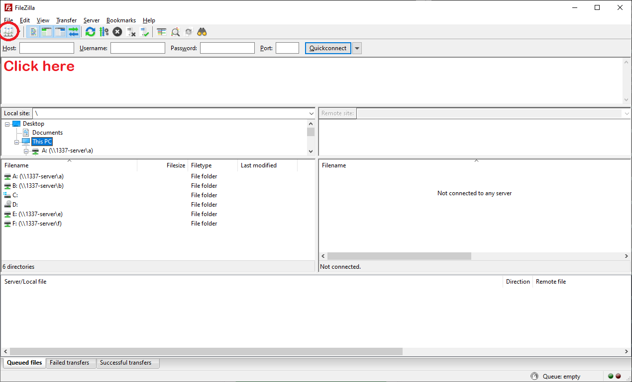Viewport: 632px width, 382px height.
Task: Click the Host input field
Action: point(47,48)
